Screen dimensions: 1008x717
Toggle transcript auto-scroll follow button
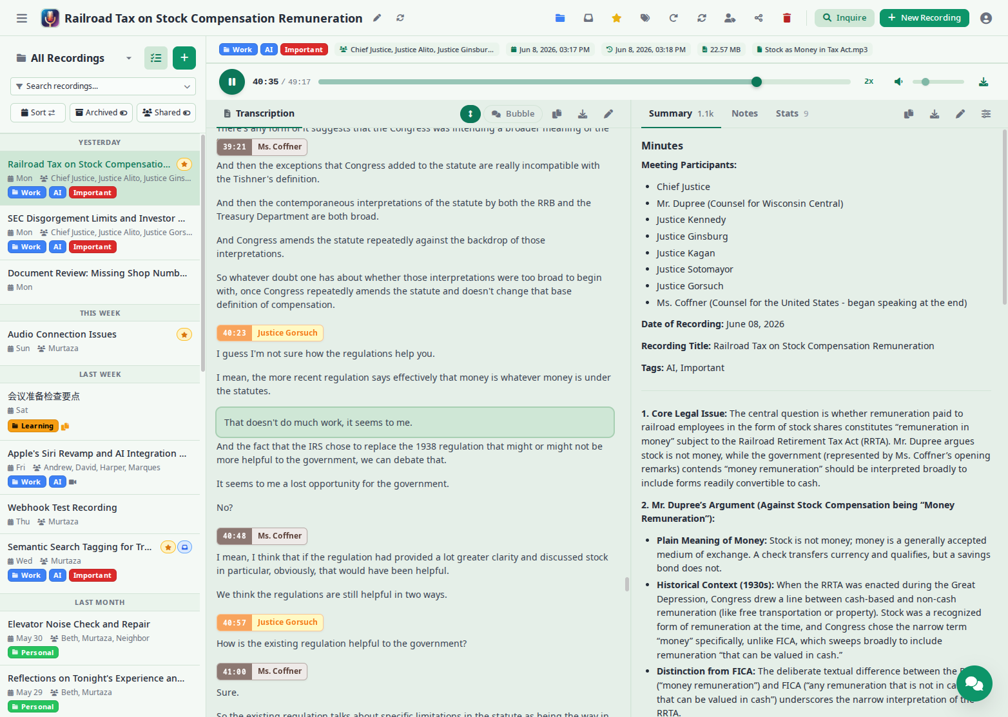point(470,114)
